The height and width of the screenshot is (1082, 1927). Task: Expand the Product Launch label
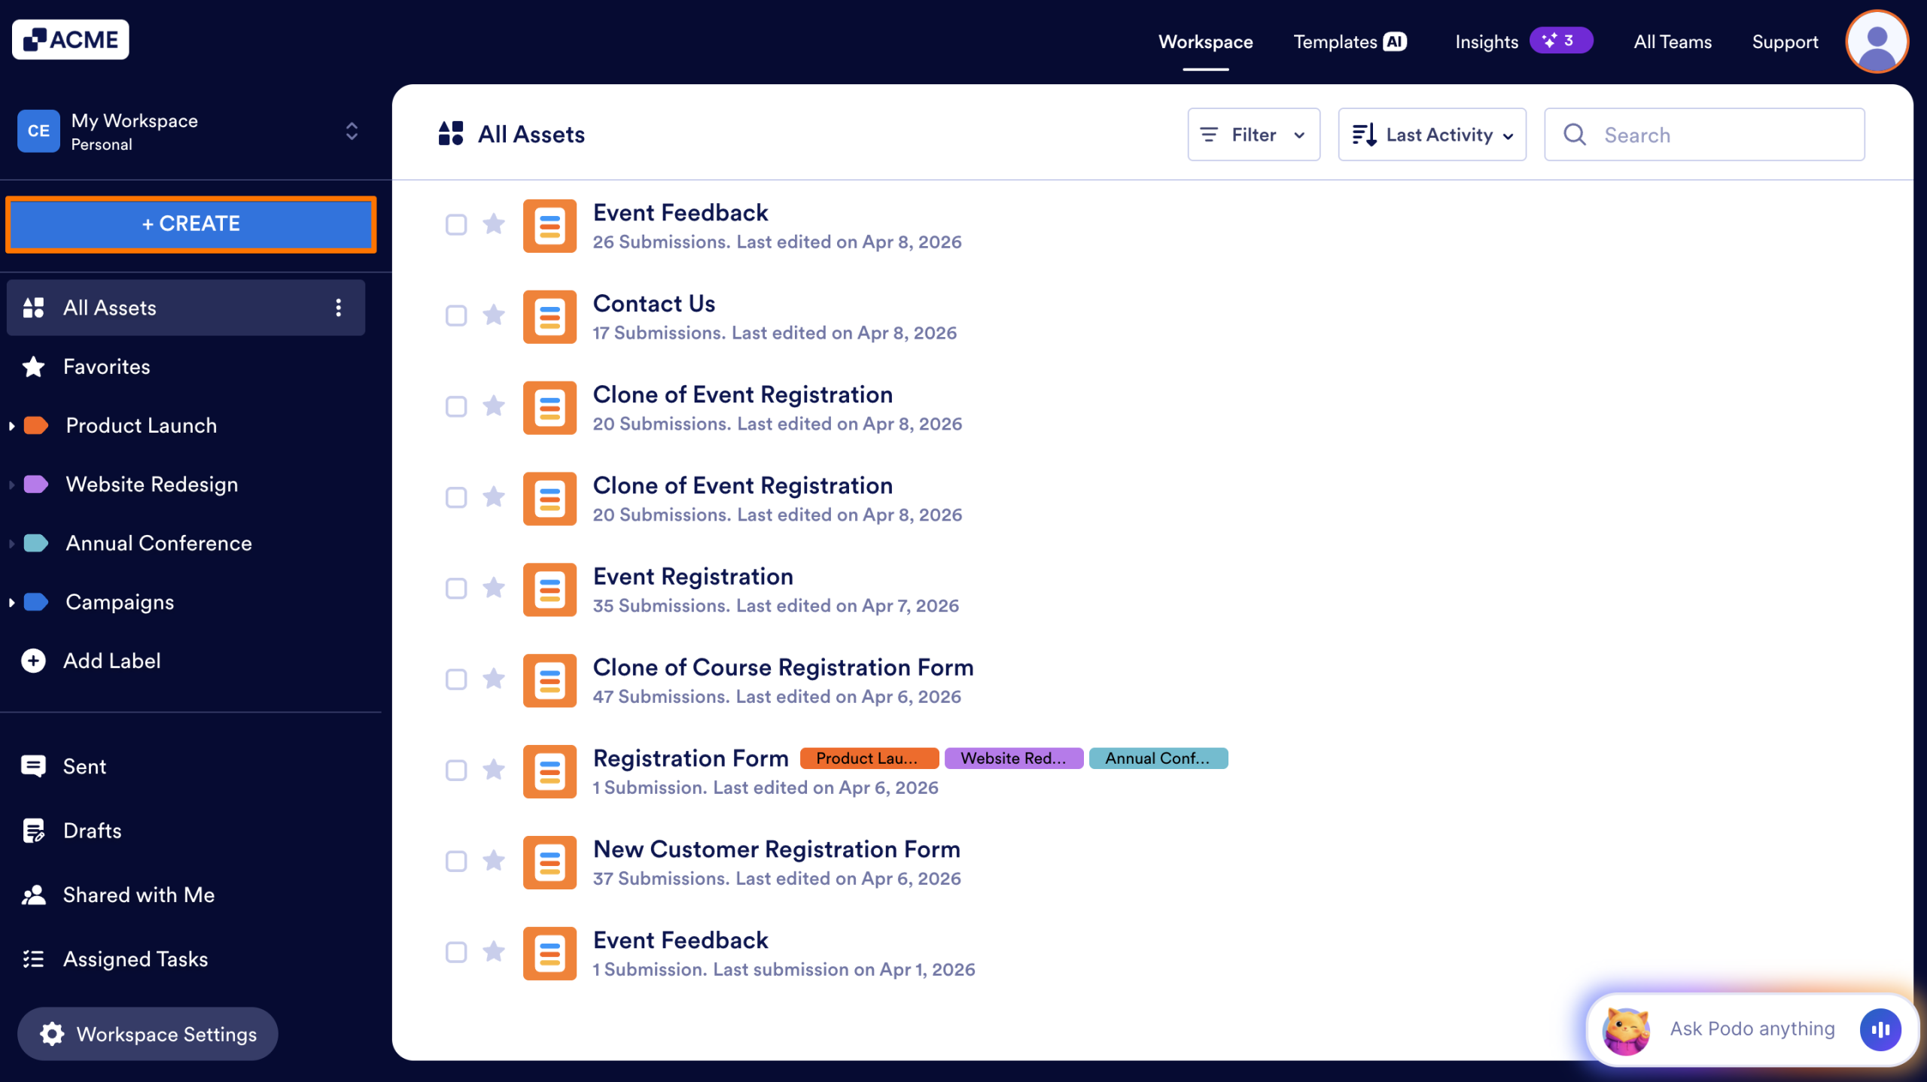(x=11, y=425)
